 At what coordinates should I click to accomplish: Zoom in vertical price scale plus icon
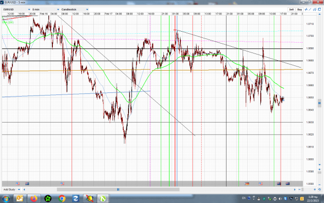319,169
